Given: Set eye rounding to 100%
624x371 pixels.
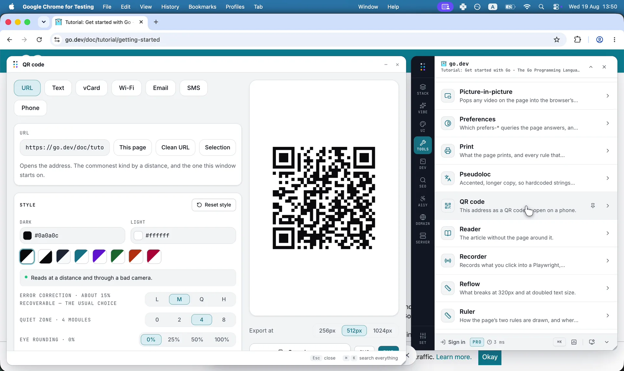Looking at the screenshot, I should pyautogui.click(x=222, y=339).
